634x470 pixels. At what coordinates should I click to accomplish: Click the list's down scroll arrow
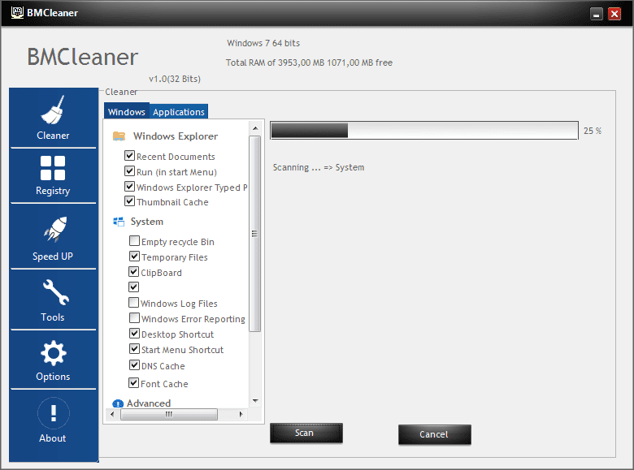[255, 401]
